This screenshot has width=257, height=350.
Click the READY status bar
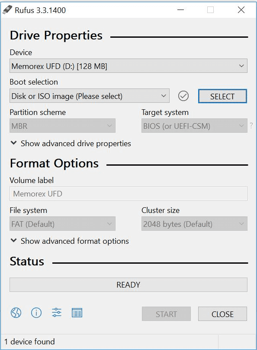(128, 285)
